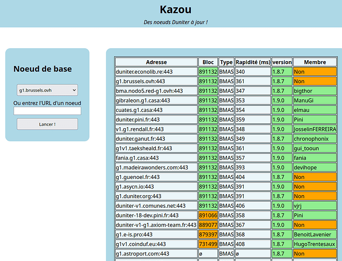Click the orange block number 731499
This screenshot has width=342, height=261.
click(x=208, y=244)
